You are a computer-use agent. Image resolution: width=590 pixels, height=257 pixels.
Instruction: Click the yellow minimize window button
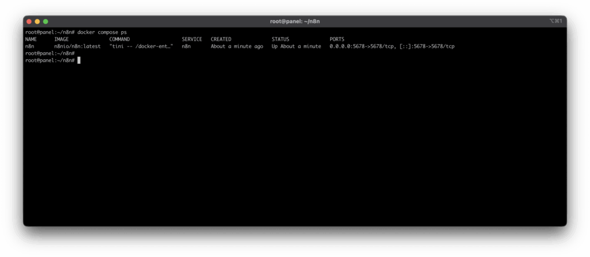click(x=37, y=21)
